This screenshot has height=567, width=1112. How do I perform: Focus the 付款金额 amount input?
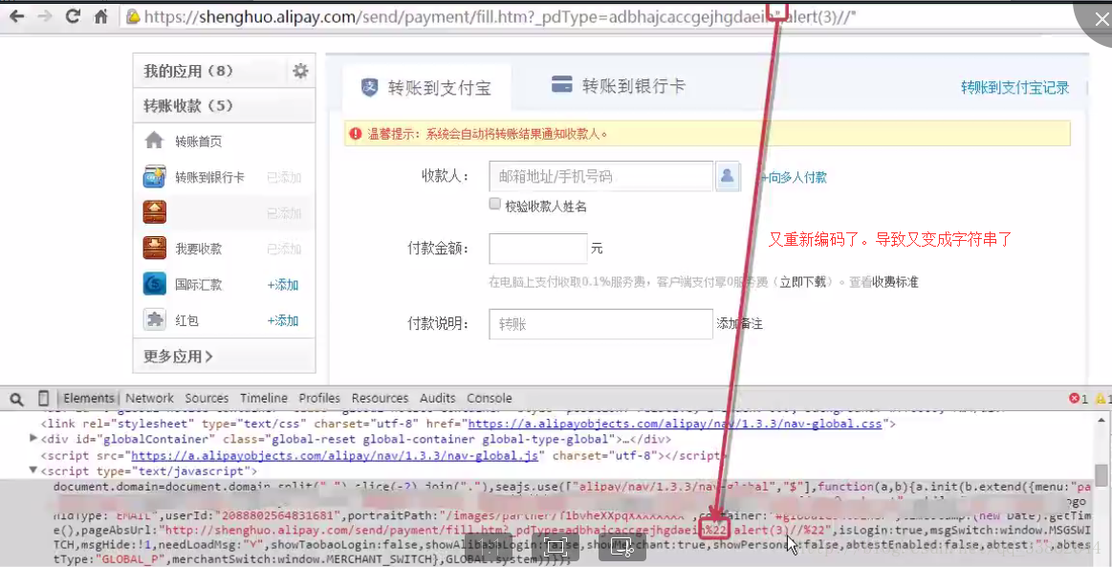pos(538,249)
